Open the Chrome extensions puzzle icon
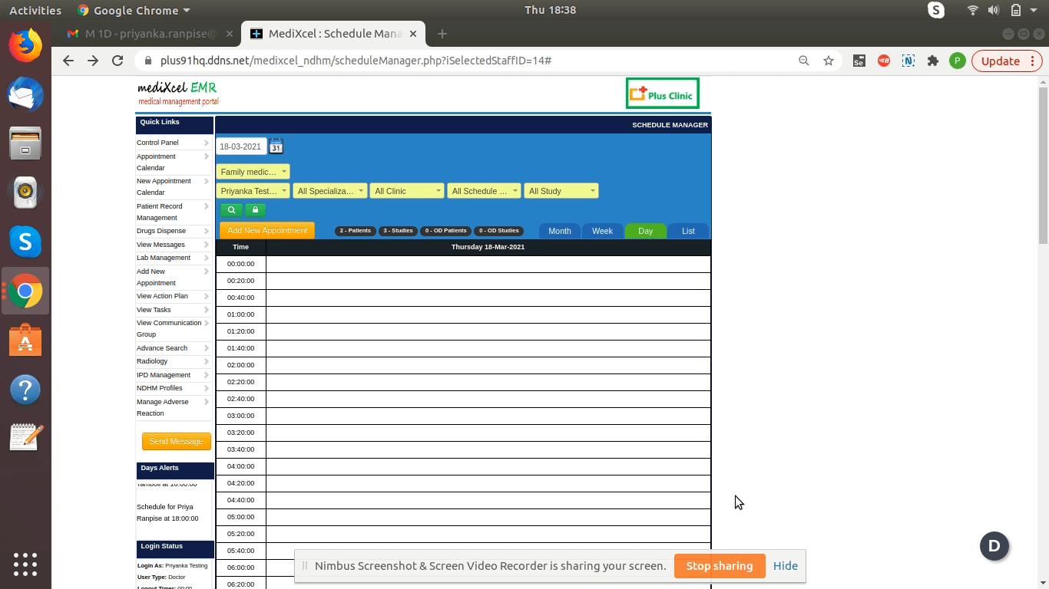This screenshot has width=1049, height=589. (933, 61)
